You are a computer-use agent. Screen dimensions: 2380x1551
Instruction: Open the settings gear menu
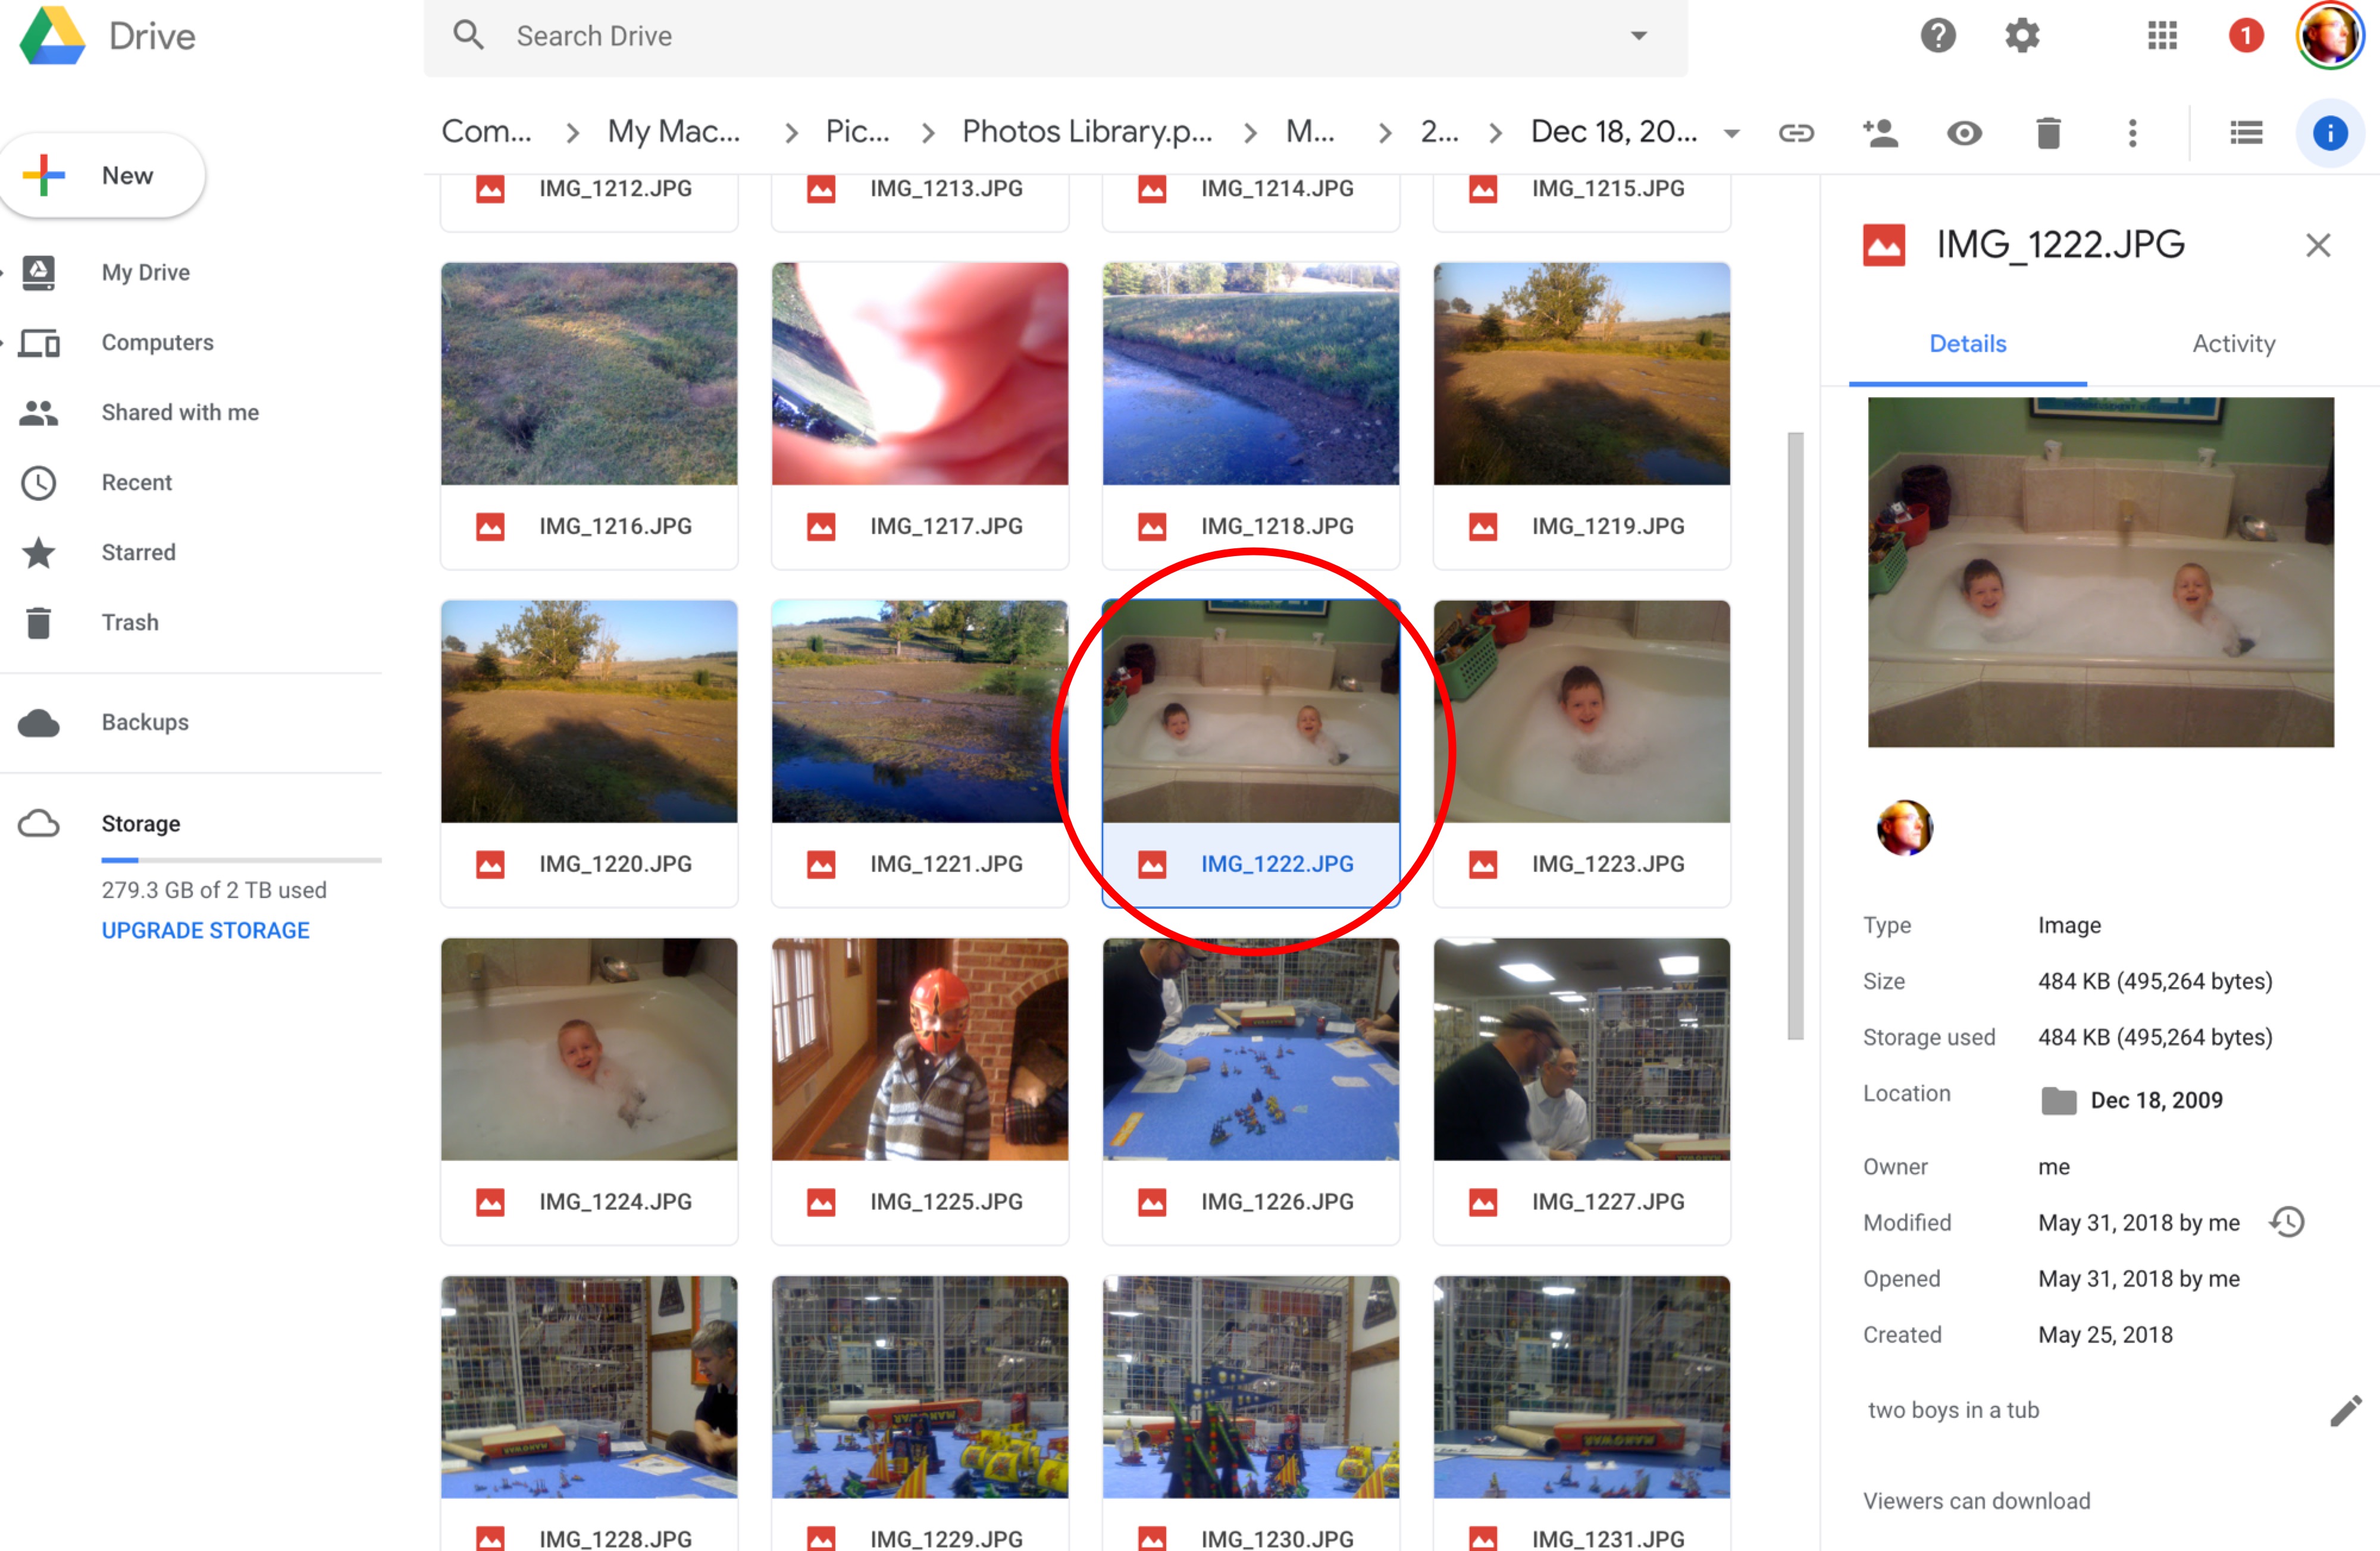click(x=2022, y=36)
